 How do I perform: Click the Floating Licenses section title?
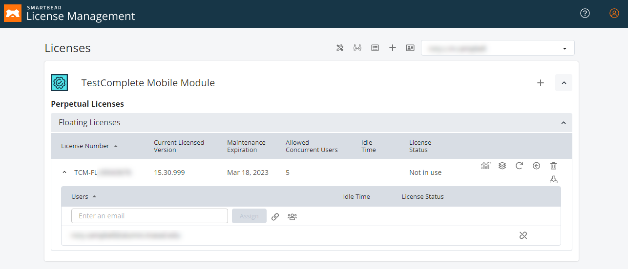coord(89,123)
